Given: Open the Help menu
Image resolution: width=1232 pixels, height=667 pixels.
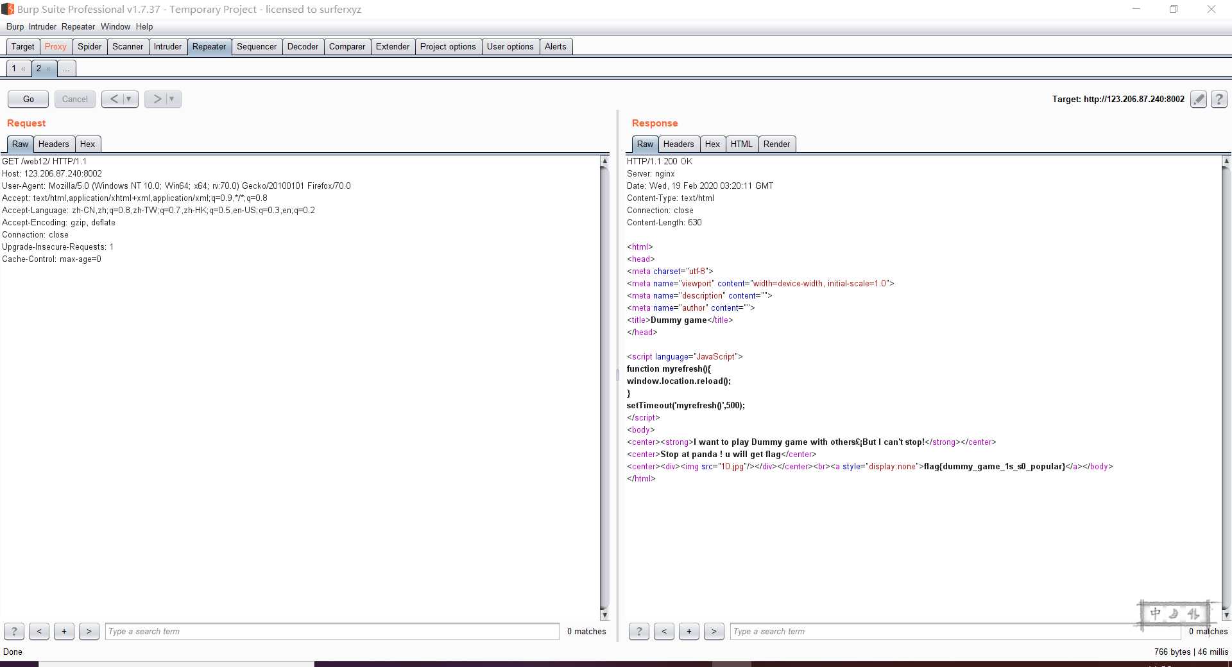Looking at the screenshot, I should pyautogui.click(x=144, y=26).
